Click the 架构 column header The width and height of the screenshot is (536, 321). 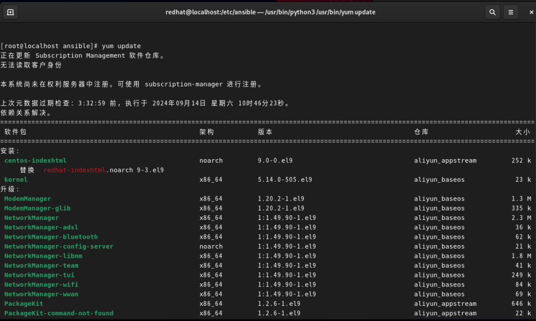click(206, 132)
